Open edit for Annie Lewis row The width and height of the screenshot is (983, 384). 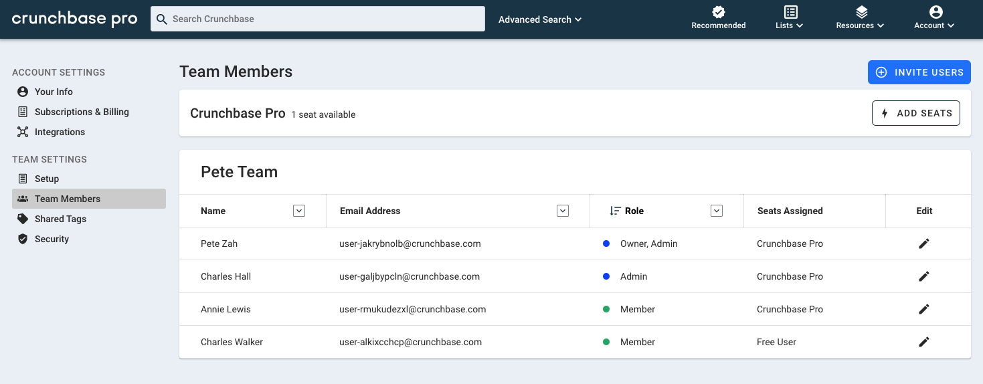[x=924, y=309]
